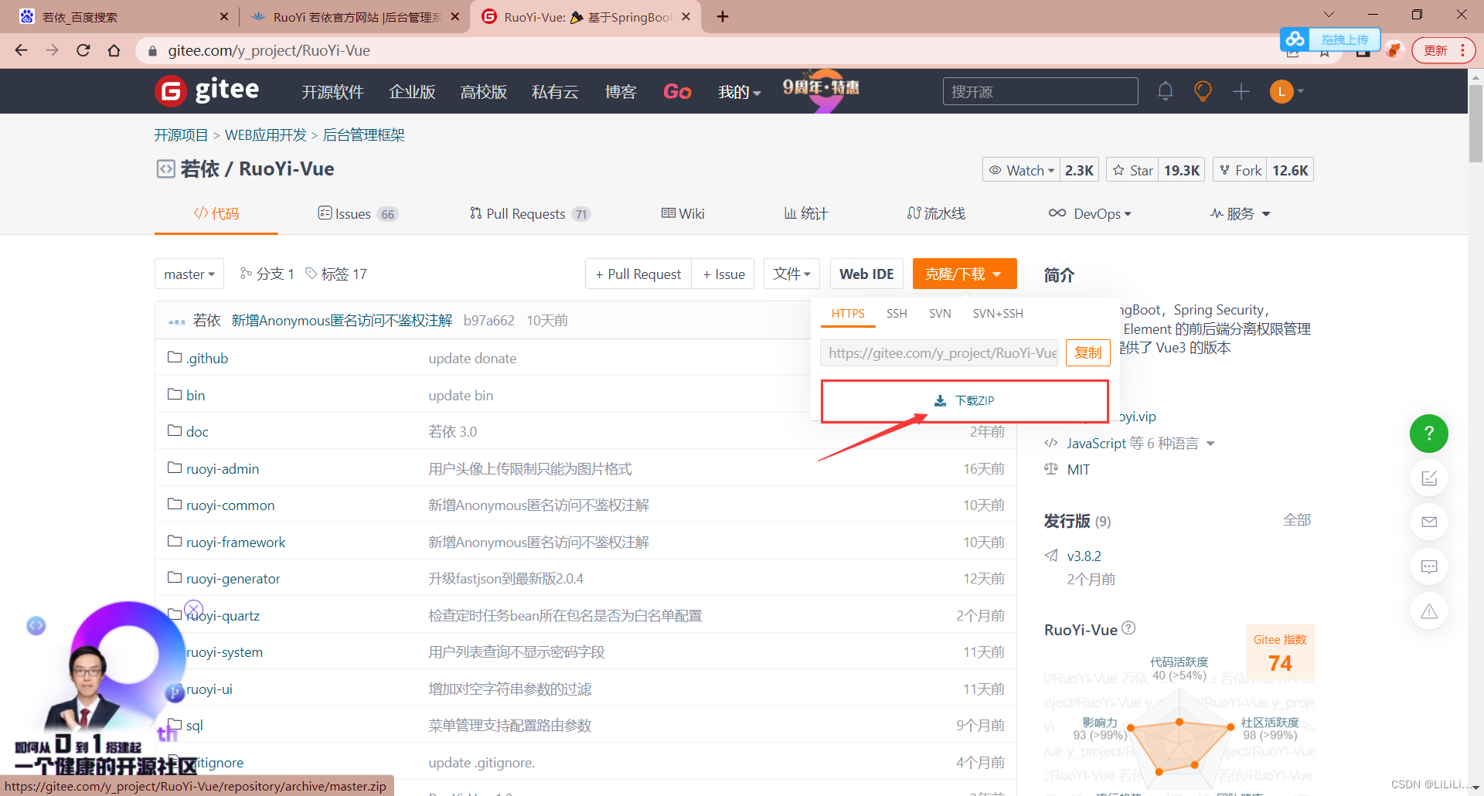Image resolution: width=1484 pixels, height=796 pixels.
Task: Click the lightbulb tips icon
Action: pos(1203,91)
